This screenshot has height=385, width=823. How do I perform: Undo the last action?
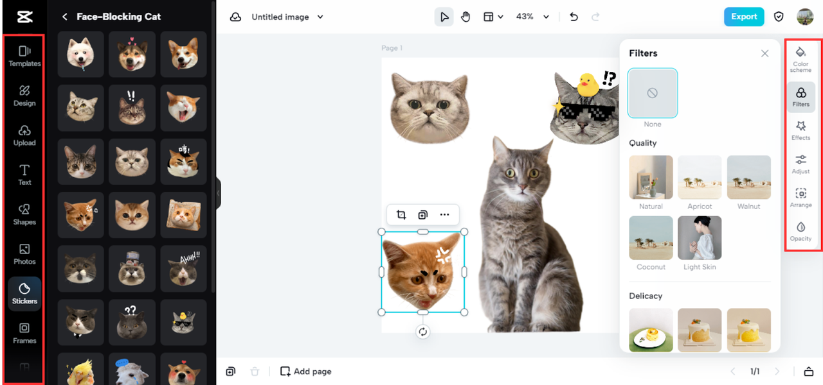point(574,17)
